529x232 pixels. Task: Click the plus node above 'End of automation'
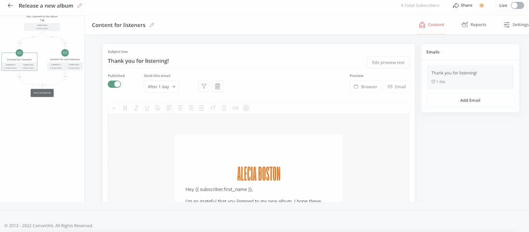[42, 85]
